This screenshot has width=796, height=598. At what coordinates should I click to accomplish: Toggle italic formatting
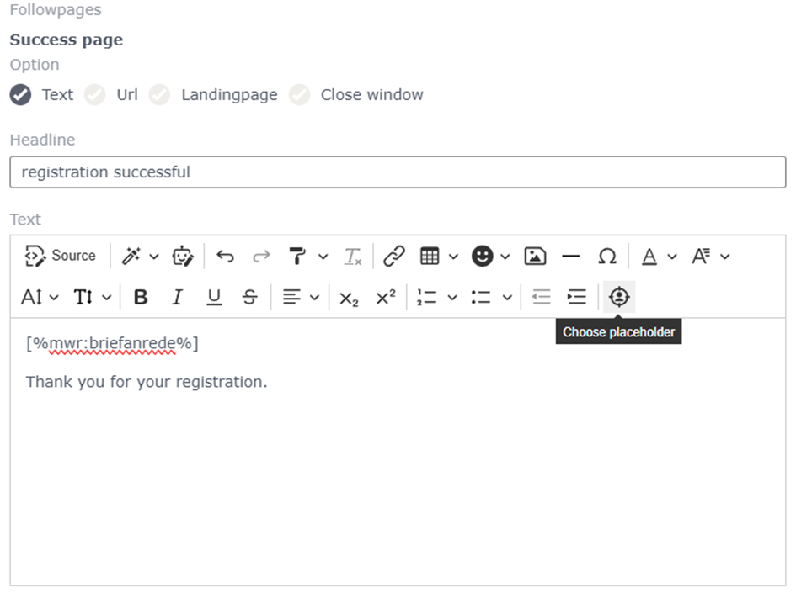point(177,297)
